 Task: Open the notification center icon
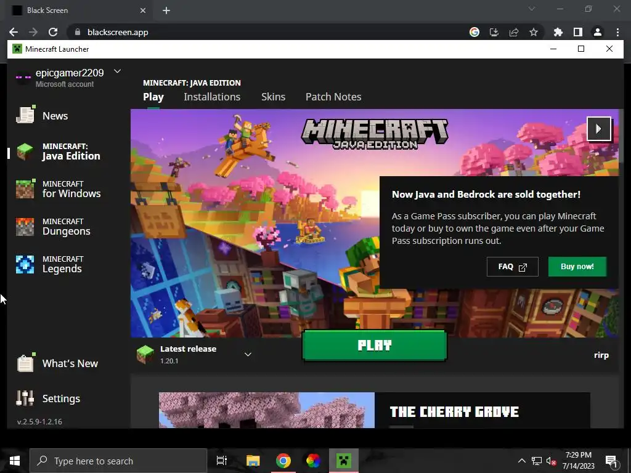[x=611, y=461]
